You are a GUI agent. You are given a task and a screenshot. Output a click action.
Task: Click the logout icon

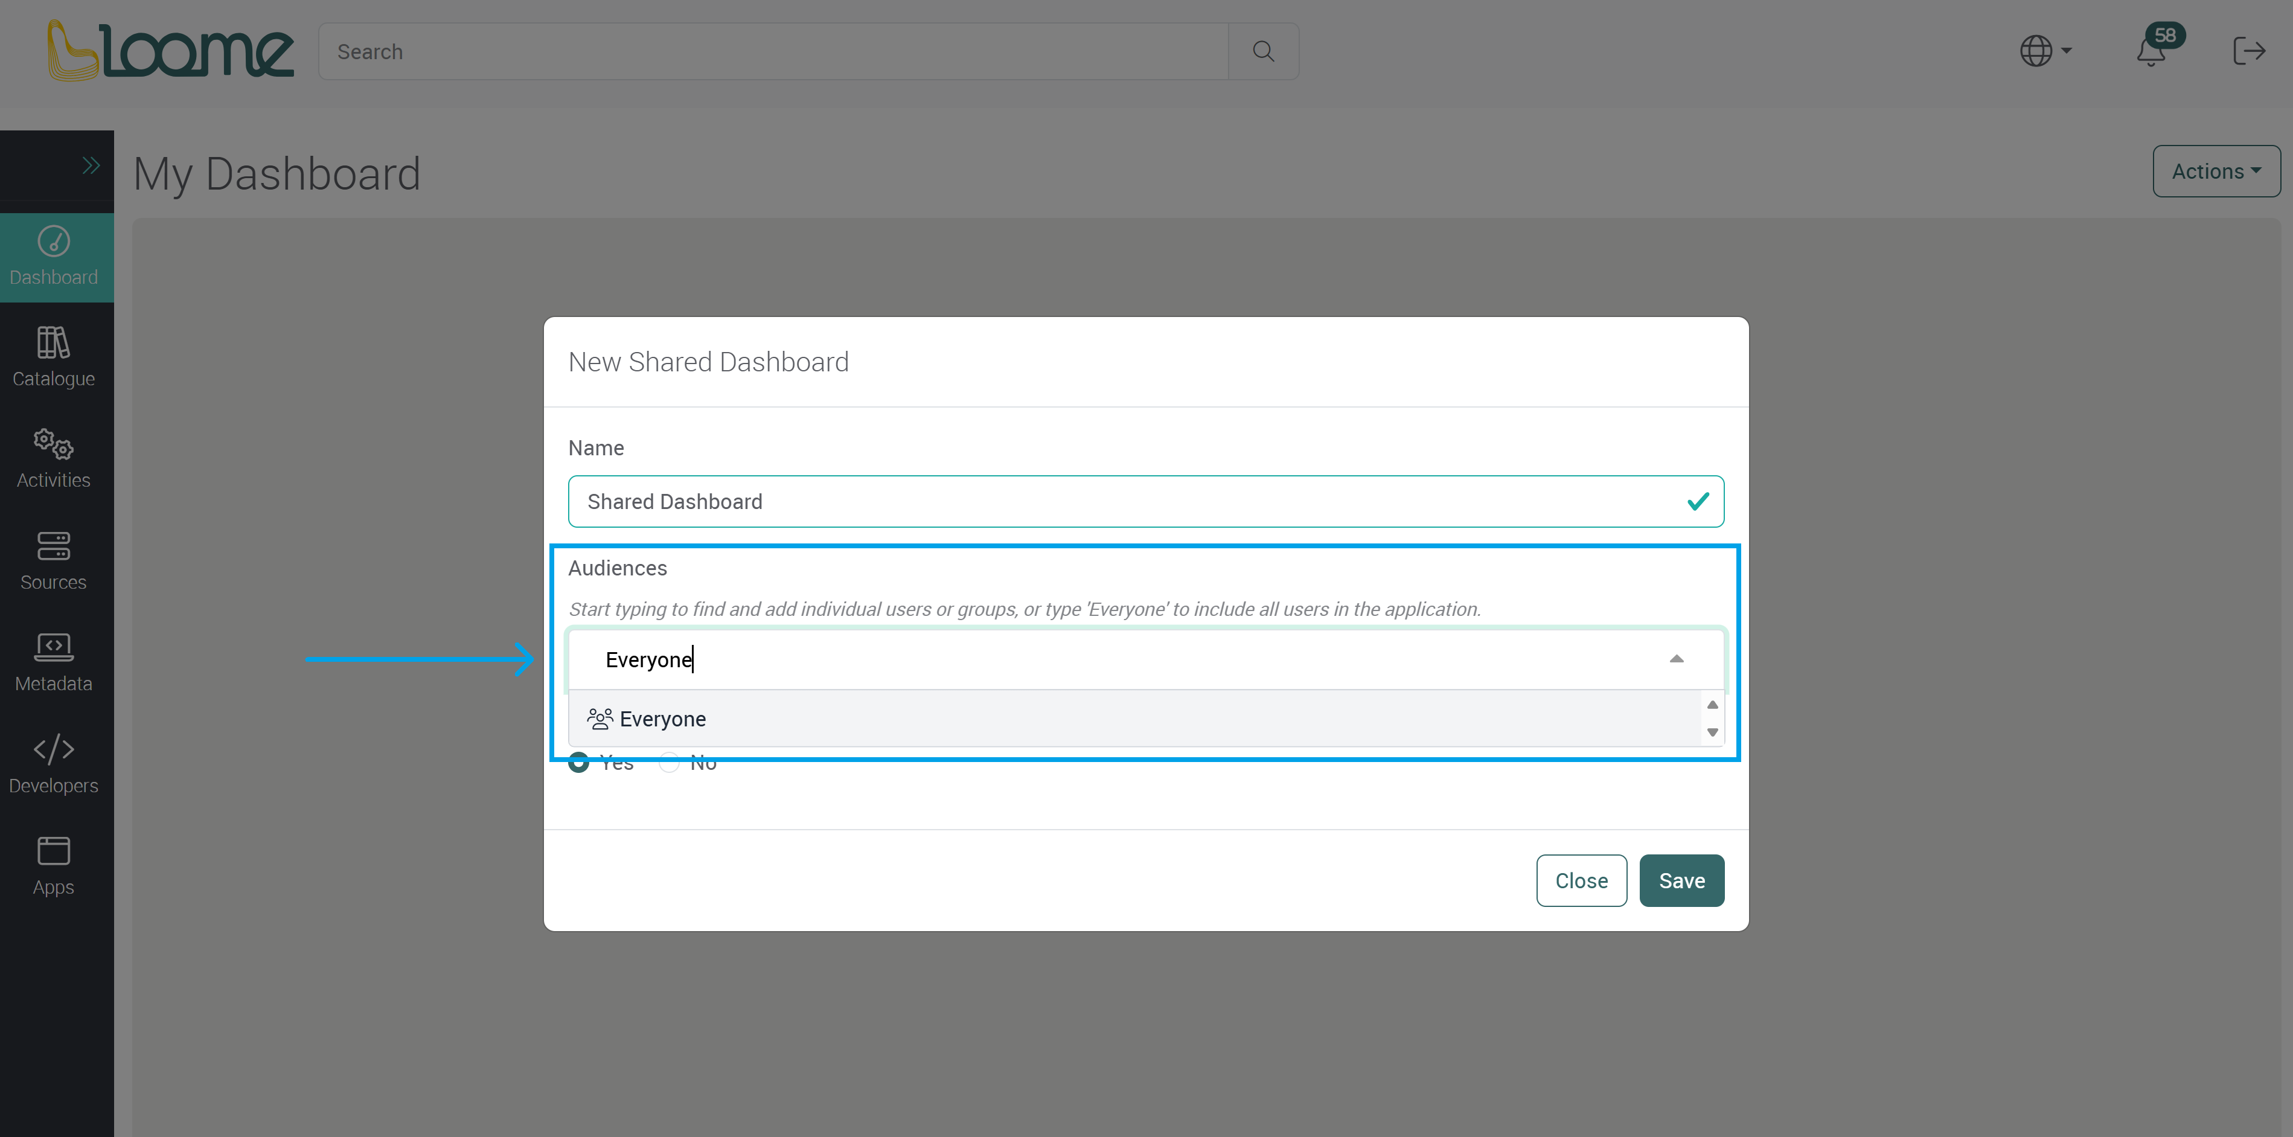2250,51
